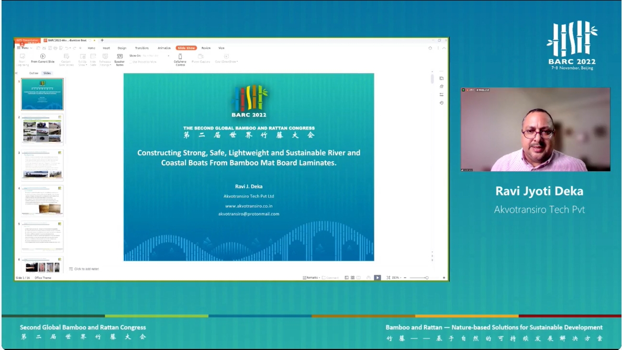Click the Undo icon in quick access

coord(66,48)
